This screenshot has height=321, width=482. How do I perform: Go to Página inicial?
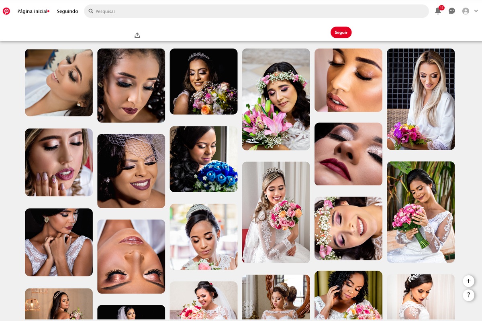click(x=33, y=11)
